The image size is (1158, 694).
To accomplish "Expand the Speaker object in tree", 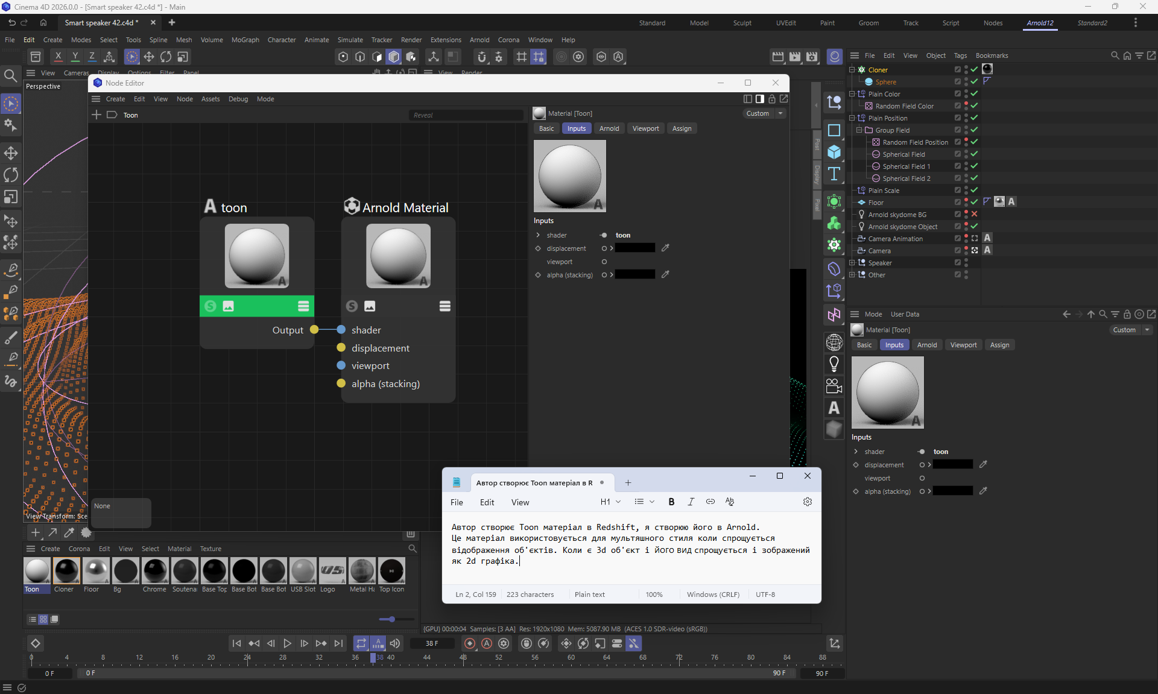I will pos(852,262).
